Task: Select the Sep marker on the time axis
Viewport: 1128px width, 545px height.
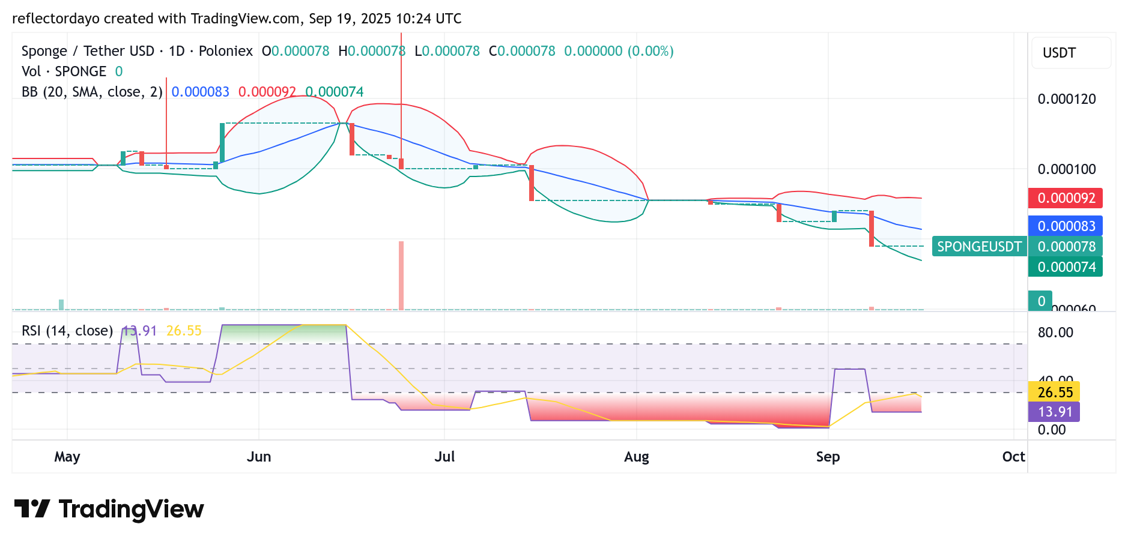Action: pos(828,457)
